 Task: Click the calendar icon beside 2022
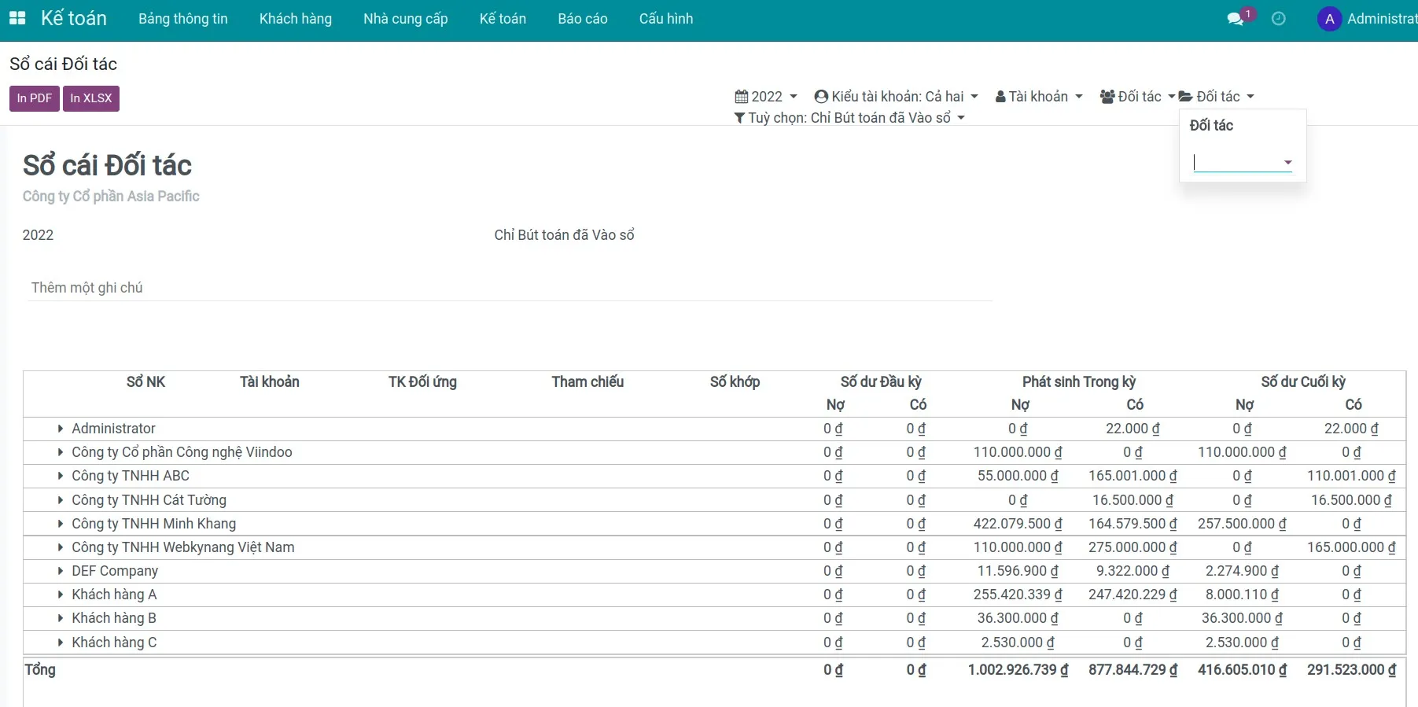[742, 97]
